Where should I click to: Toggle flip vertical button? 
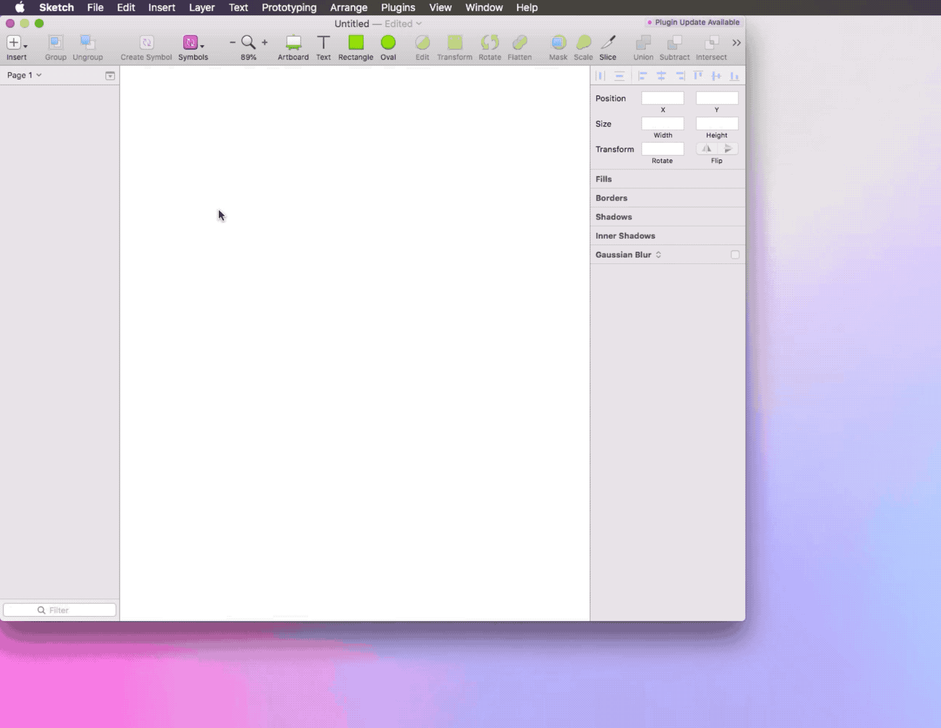pyautogui.click(x=728, y=149)
